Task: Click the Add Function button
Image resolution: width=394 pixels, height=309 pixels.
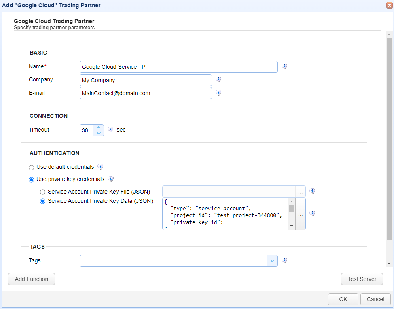Action: click(x=32, y=279)
